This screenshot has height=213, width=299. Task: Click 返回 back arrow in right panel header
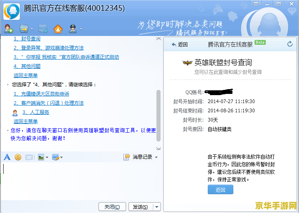[179, 44]
